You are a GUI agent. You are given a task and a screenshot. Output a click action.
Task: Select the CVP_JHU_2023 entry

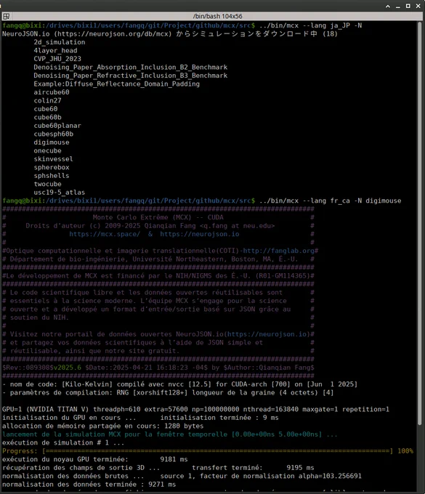57,59
